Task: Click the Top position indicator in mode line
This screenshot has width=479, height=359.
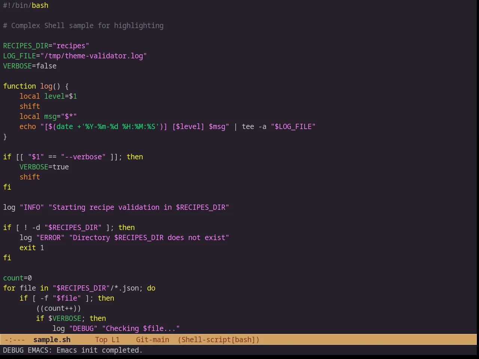Action: (101, 340)
